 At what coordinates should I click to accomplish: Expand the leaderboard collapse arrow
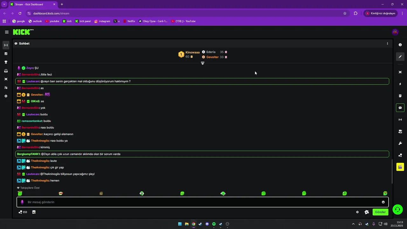[203, 63]
